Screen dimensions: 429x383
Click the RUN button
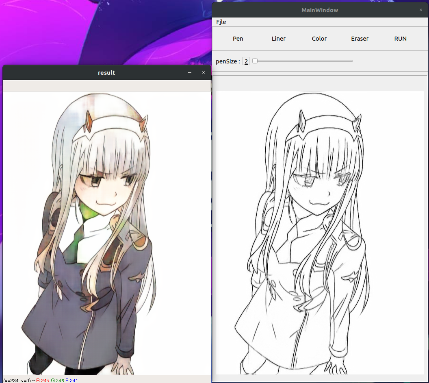coord(400,39)
